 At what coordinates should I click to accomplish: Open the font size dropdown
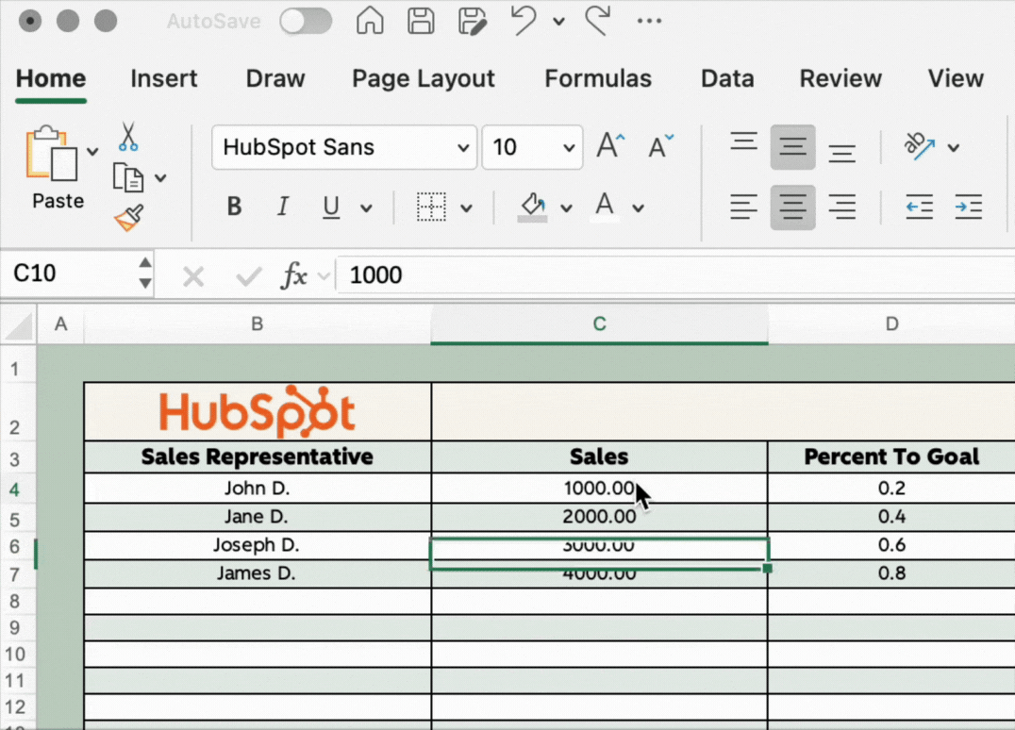(x=569, y=148)
